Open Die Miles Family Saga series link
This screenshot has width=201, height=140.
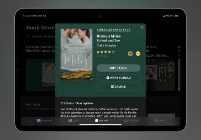pyautogui.click(x=113, y=30)
